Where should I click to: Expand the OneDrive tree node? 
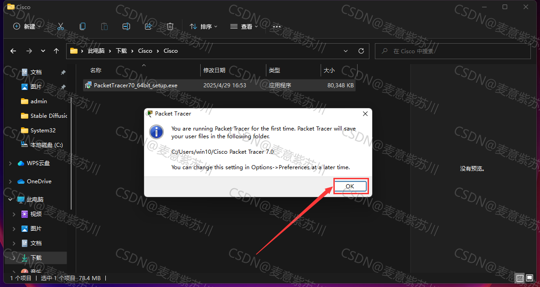10,181
